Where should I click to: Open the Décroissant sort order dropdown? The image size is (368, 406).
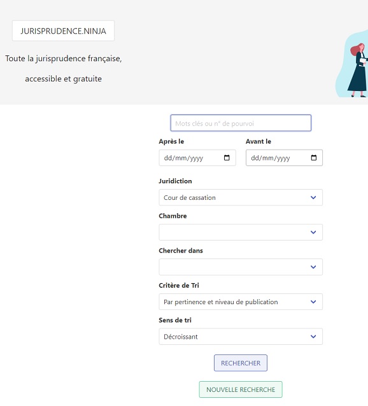click(x=241, y=337)
